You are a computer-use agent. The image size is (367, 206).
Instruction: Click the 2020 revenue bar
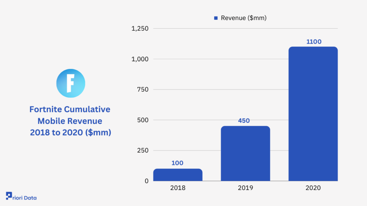[x=313, y=114]
